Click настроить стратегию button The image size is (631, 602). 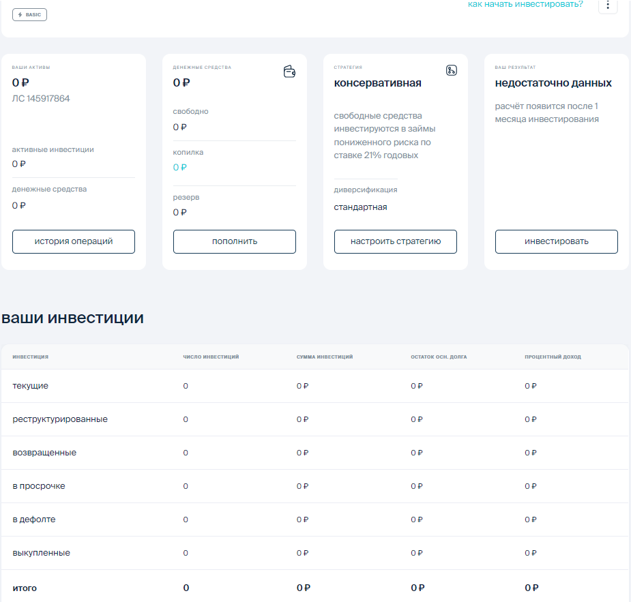396,241
